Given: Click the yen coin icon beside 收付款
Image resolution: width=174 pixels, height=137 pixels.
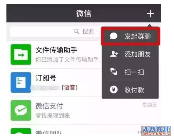Looking at the screenshot, I should click(x=114, y=89).
